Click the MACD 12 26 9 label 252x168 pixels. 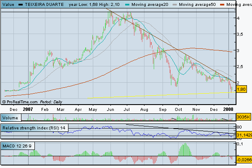point(17,146)
